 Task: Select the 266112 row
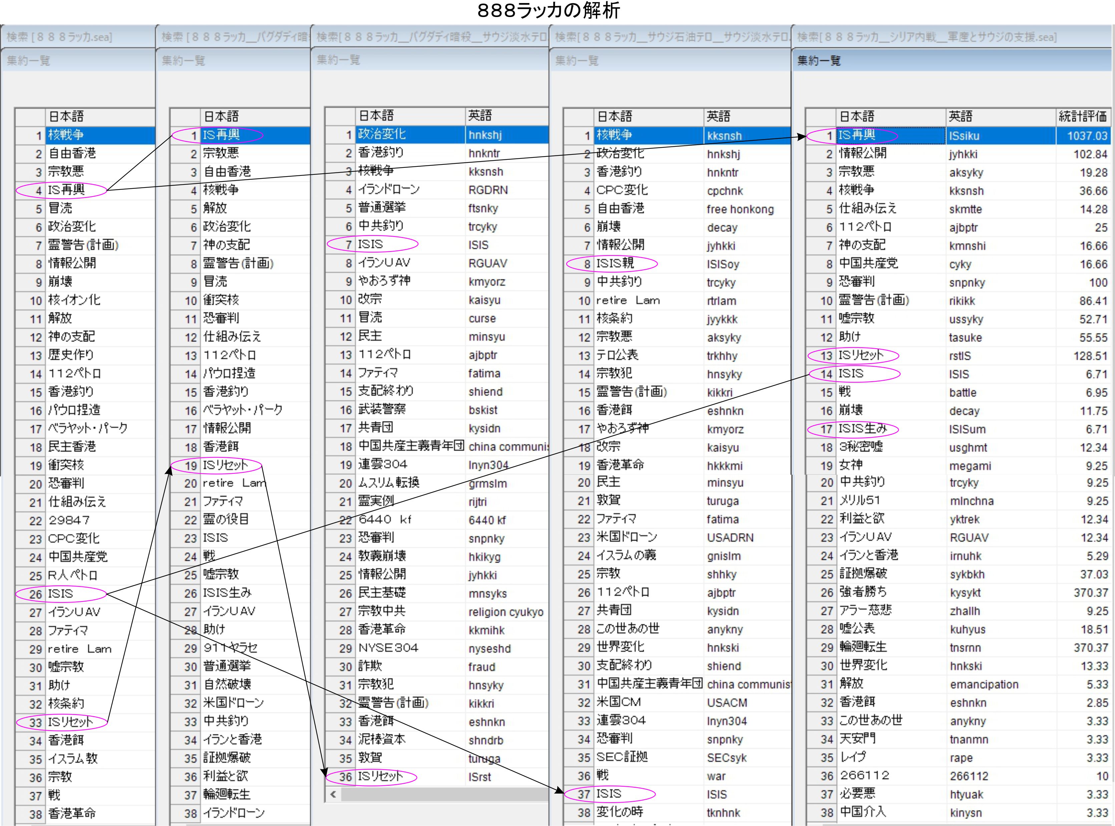click(x=864, y=776)
